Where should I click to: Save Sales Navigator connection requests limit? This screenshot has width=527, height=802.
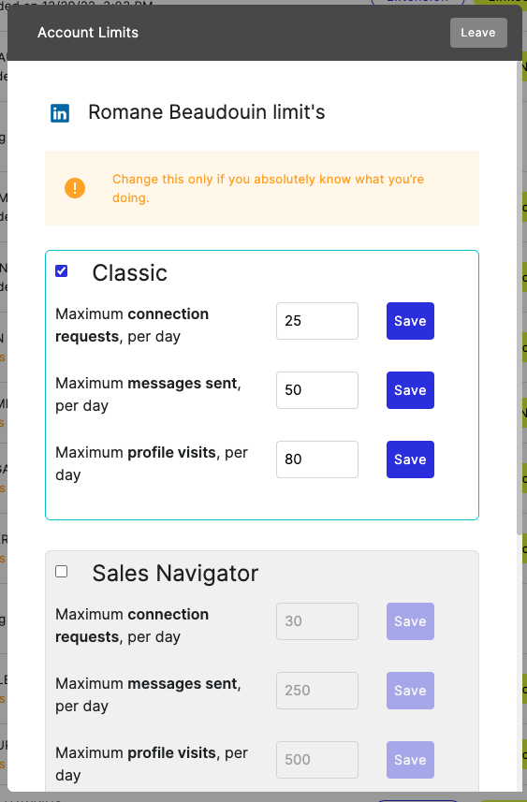point(410,621)
